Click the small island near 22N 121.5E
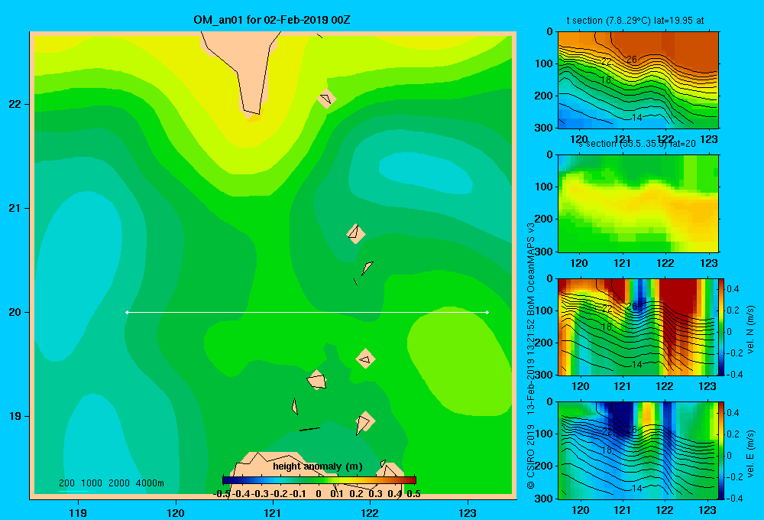Image resolution: width=764 pixels, height=520 pixels. (326, 99)
